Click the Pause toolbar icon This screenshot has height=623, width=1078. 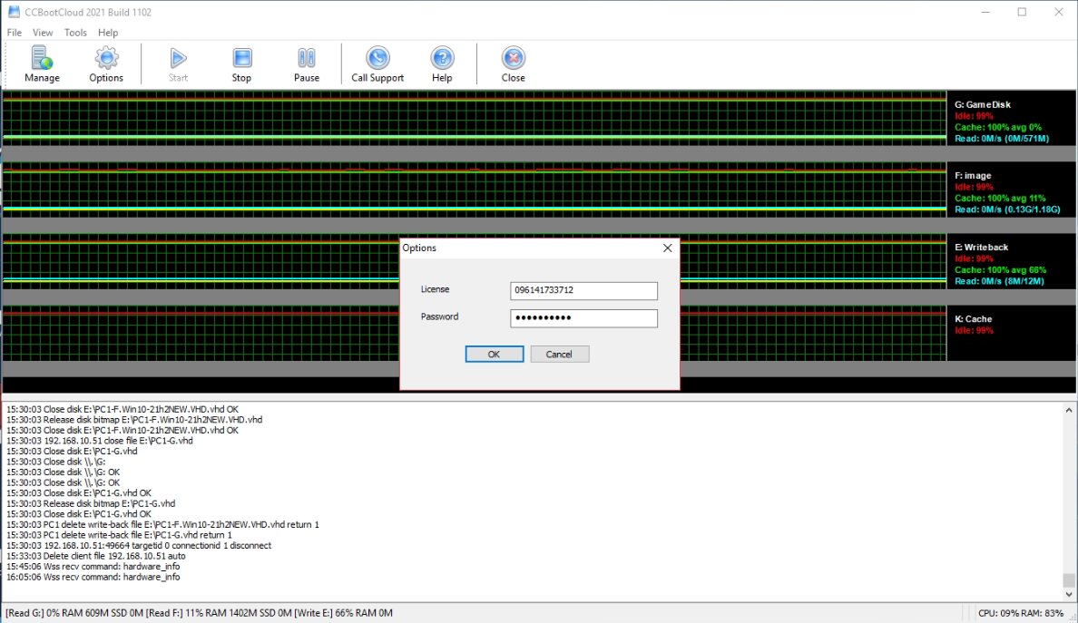(x=307, y=60)
